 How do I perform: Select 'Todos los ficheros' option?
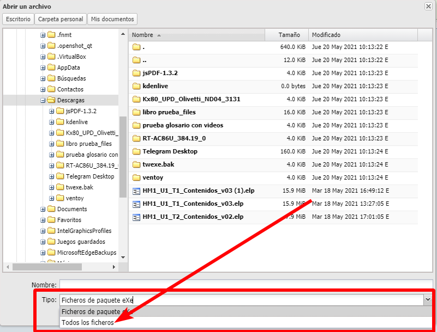point(88,322)
